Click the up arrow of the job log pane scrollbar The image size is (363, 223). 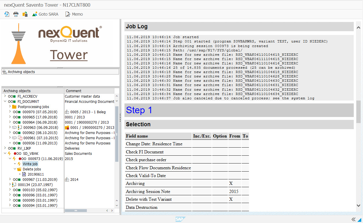point(359,27)
